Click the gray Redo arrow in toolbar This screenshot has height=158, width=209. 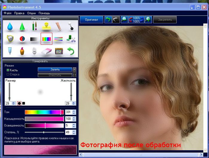[x=116, y=20]
